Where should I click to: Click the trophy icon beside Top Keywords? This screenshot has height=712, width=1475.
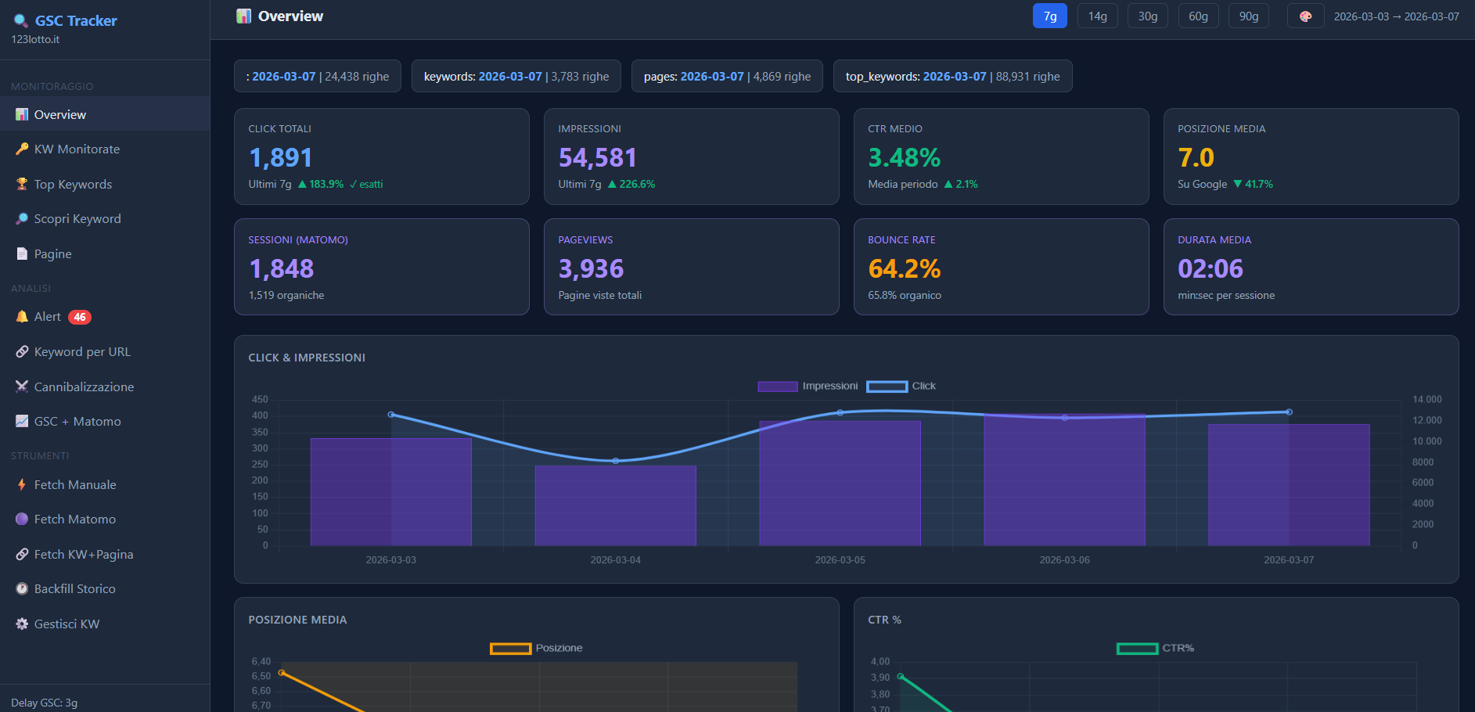click(22, 185)
